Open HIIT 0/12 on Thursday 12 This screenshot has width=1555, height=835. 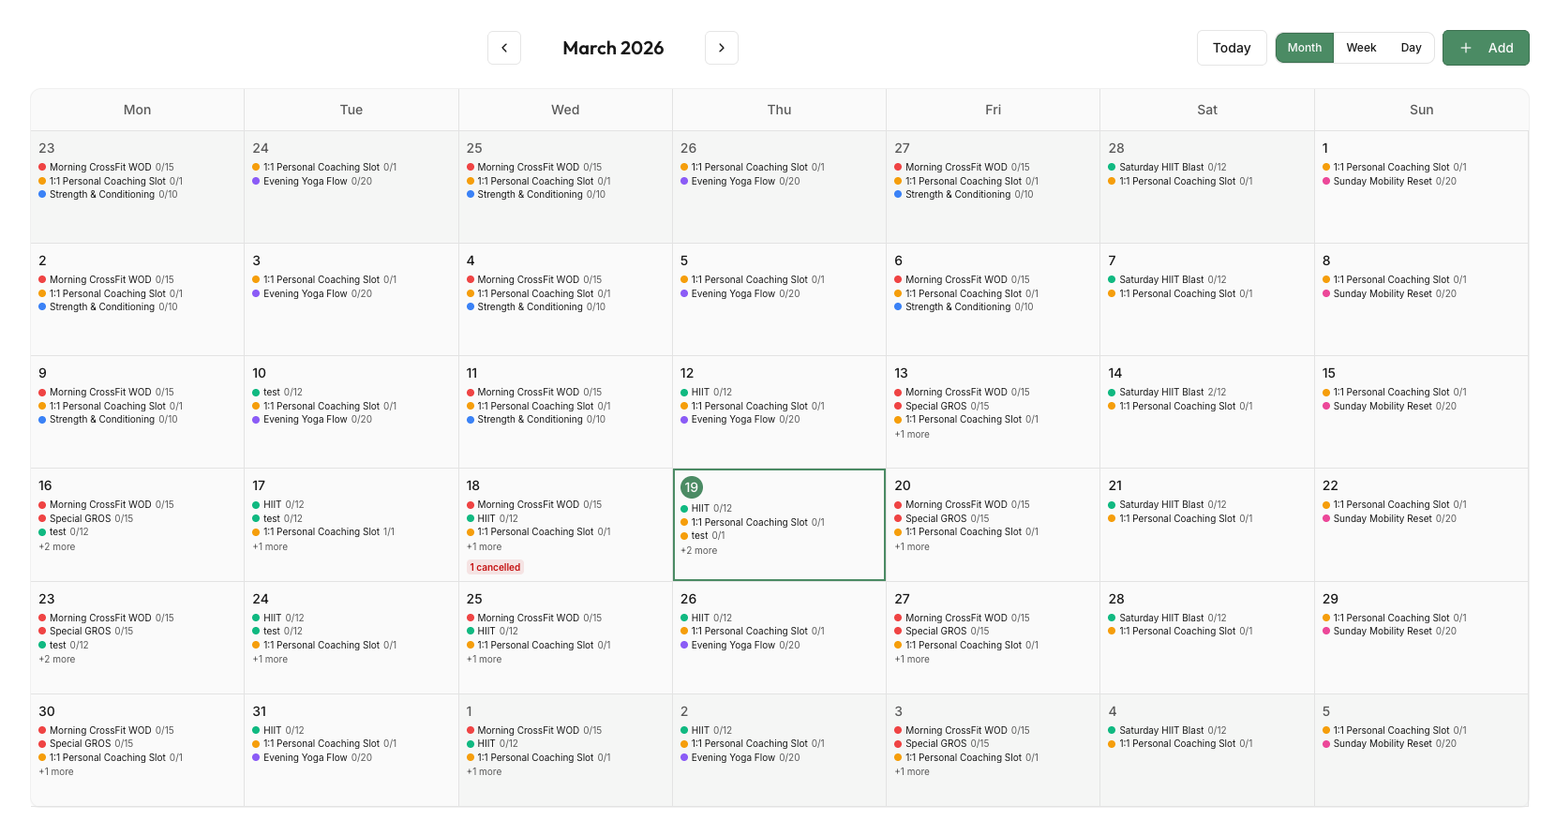tap(707, 392)
